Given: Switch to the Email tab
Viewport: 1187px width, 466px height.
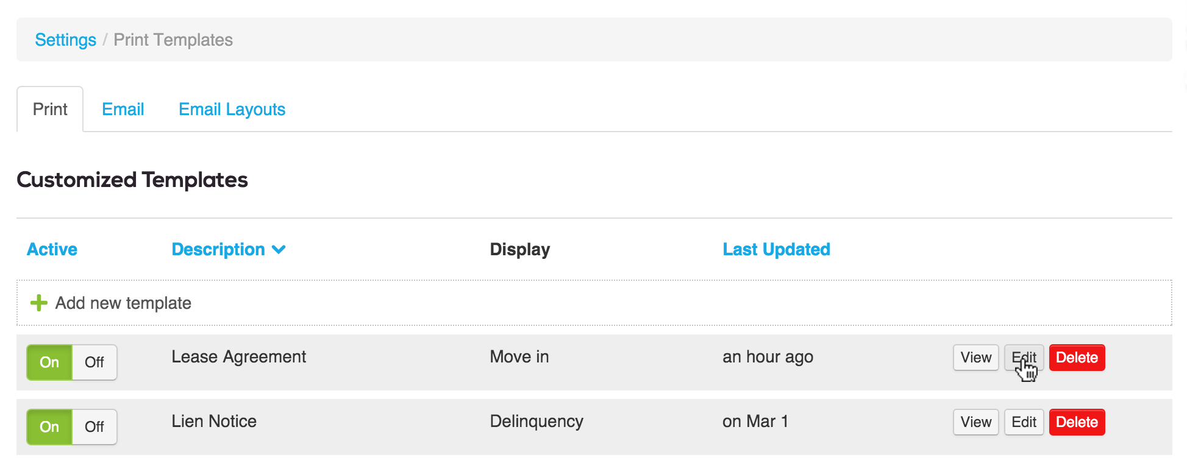Looking at the screenshot, I should coord(123,110).
